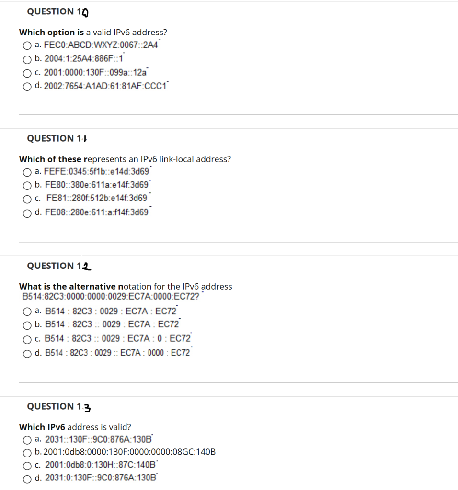
Task: Click the QUESTION 12 heading
Action: [57, 266]
